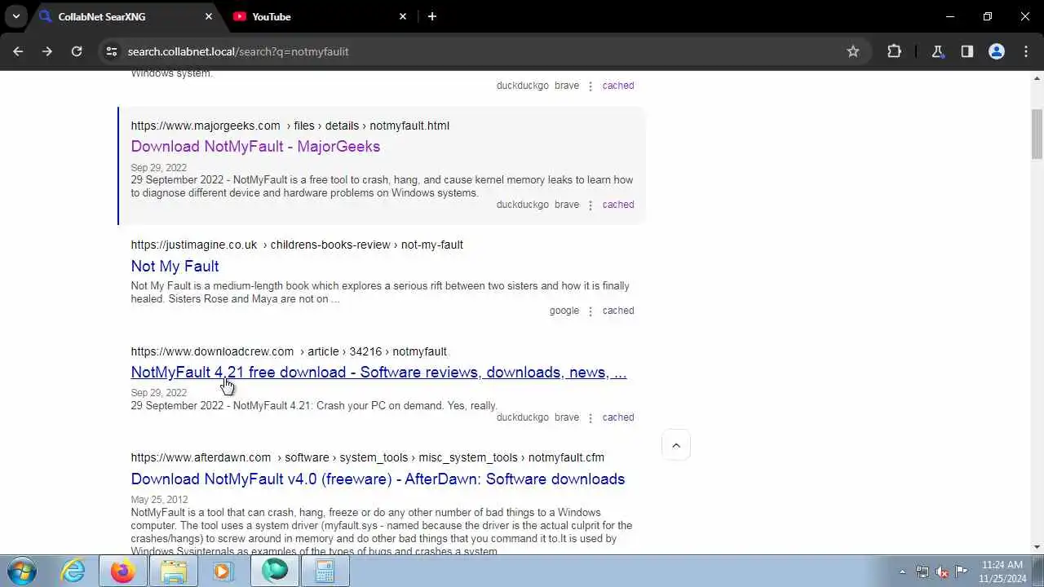Open more options dots for justimagine result
Image resolution: width=1044 pixels, height=587 pixels.
[591, 311]
